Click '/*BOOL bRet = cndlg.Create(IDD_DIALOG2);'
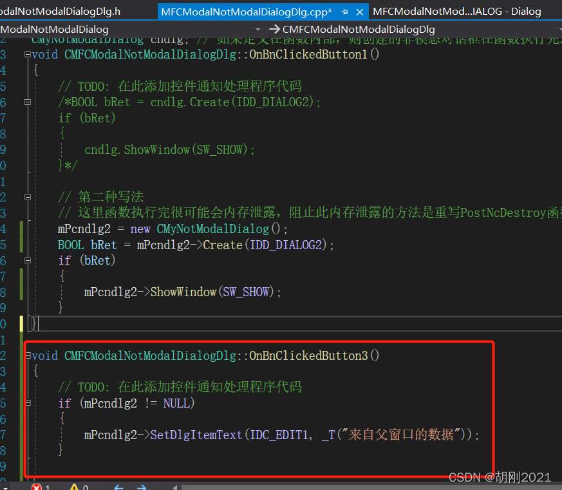 click(189, 102)
